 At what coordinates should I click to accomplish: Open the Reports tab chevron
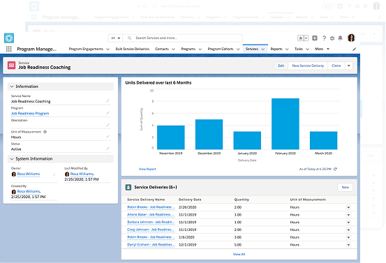point(287,50)
